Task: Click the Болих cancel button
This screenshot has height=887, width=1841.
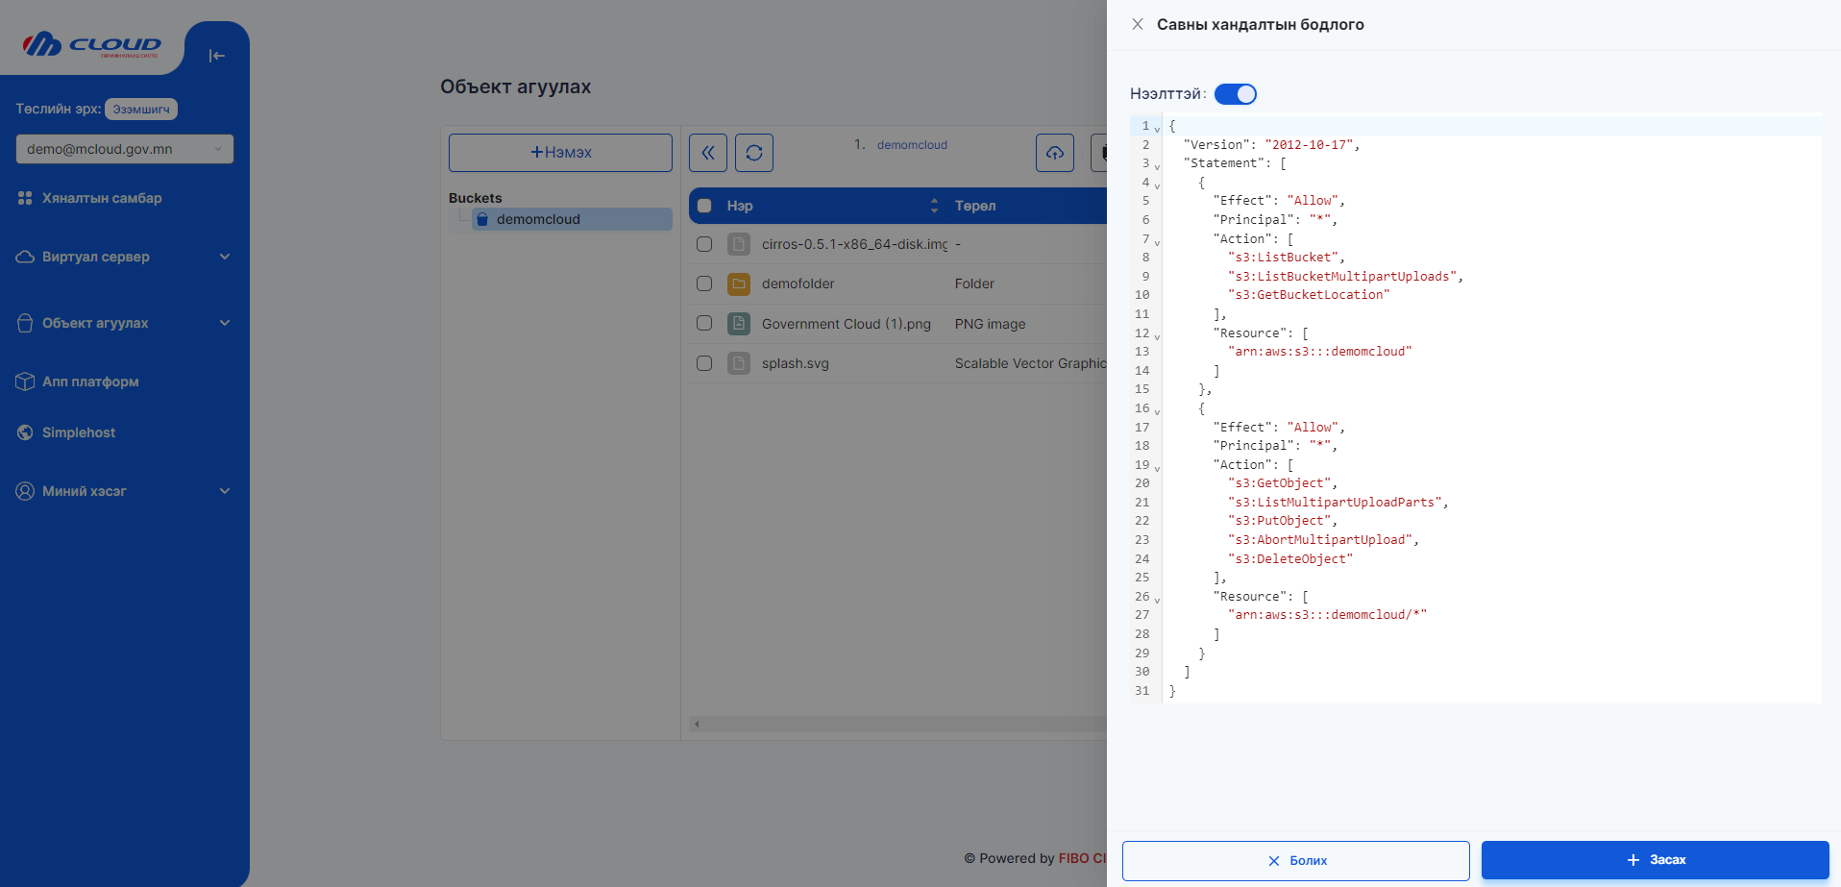Action: (x=1295, y=860)
